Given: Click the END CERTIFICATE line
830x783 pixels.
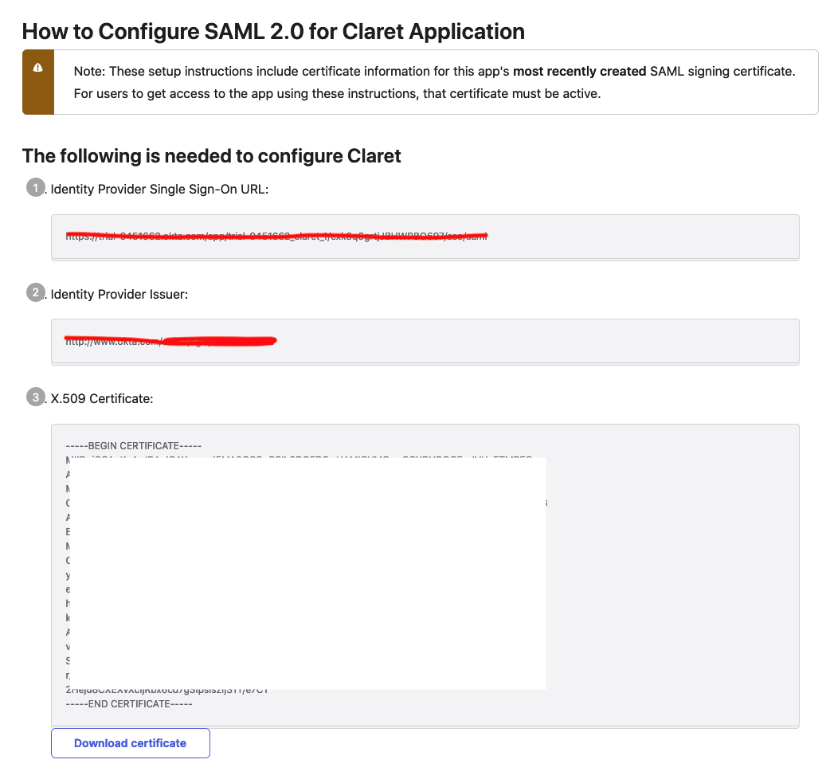Looking at the screenshot, I should pos(129,704).
